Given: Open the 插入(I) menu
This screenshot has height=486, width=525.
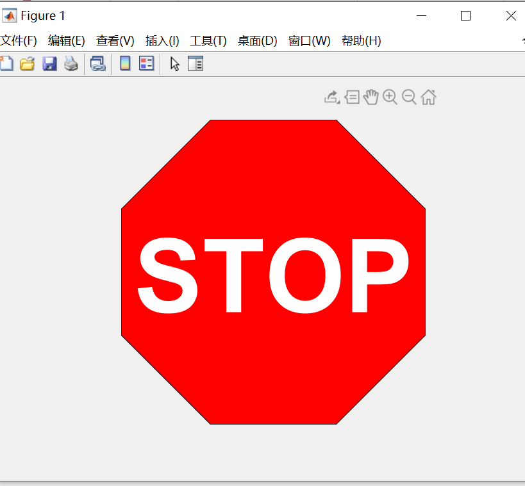Looking at the screenshot, I should tap(162, 40).
